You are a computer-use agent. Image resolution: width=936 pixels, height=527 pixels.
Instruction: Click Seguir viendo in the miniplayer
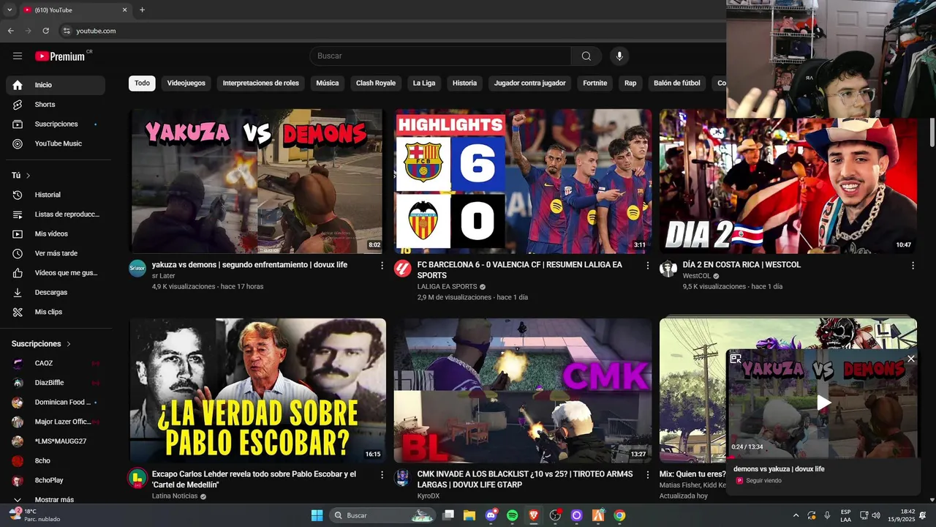coord(763,481)
